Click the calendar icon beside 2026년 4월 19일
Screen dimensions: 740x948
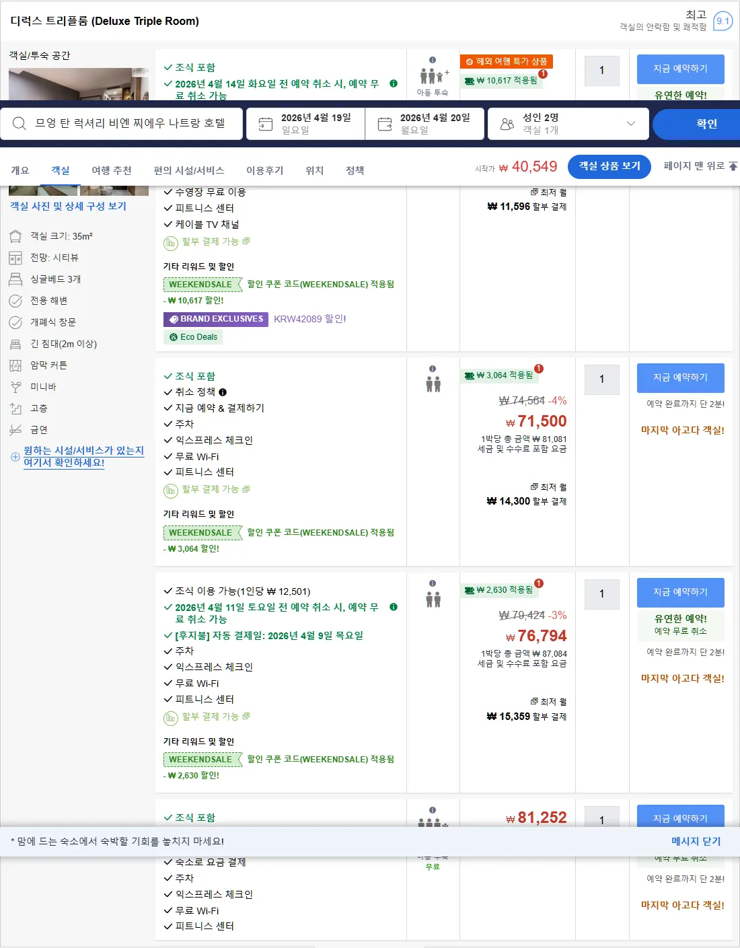pos(266,124)
